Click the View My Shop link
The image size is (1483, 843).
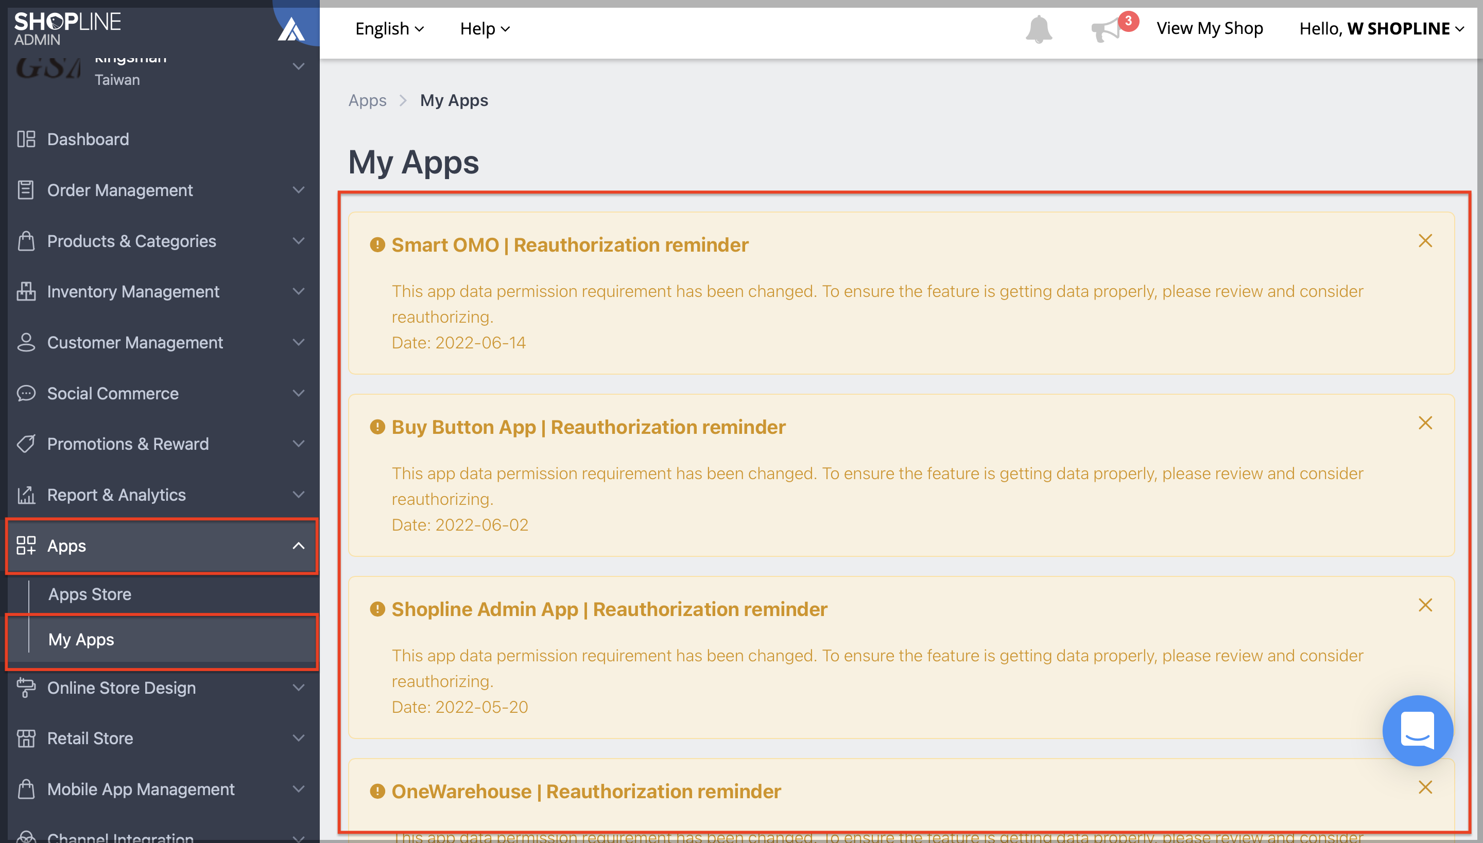pos(1210,28)
